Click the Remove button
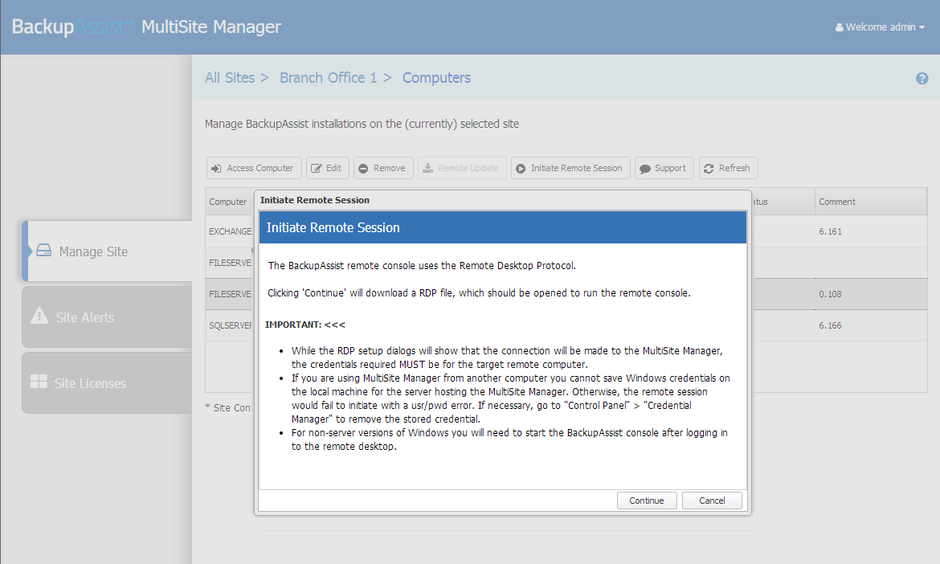Viewport: 940px width, 564px height. 383,168
